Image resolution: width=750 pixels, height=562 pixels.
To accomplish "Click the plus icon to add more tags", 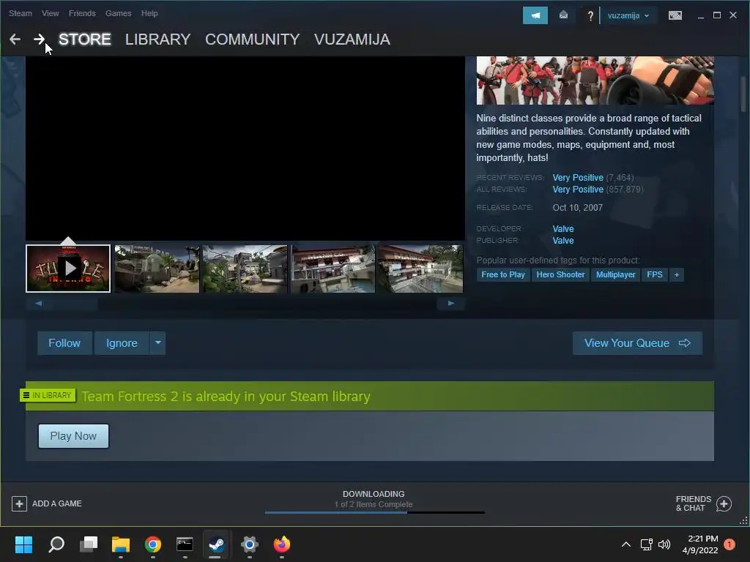I will [676, 275].
